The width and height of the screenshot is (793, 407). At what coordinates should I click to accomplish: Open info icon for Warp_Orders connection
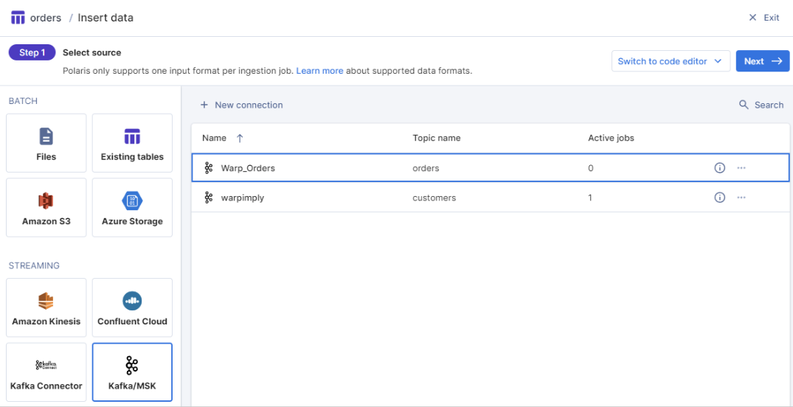pos(720,168)
